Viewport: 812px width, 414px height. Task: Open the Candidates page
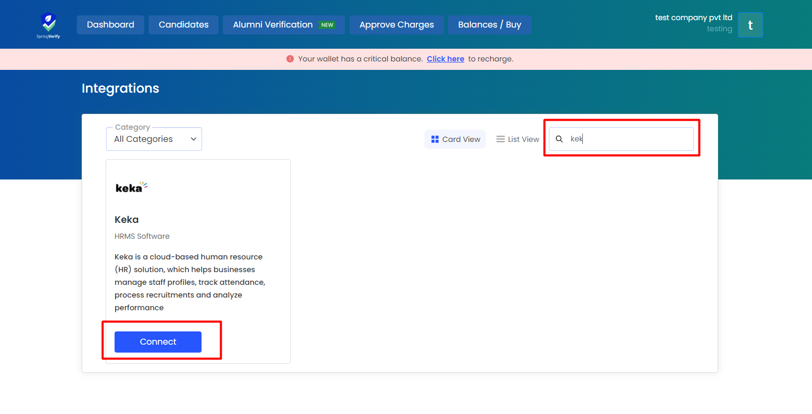pyautogui.click(x=184, y=25)
